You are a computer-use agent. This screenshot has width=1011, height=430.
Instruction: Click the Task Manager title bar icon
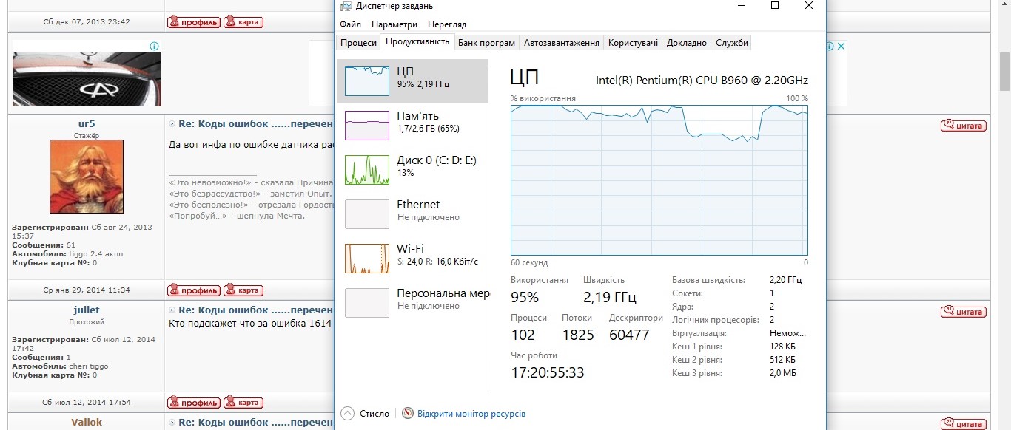pos(346,6)
